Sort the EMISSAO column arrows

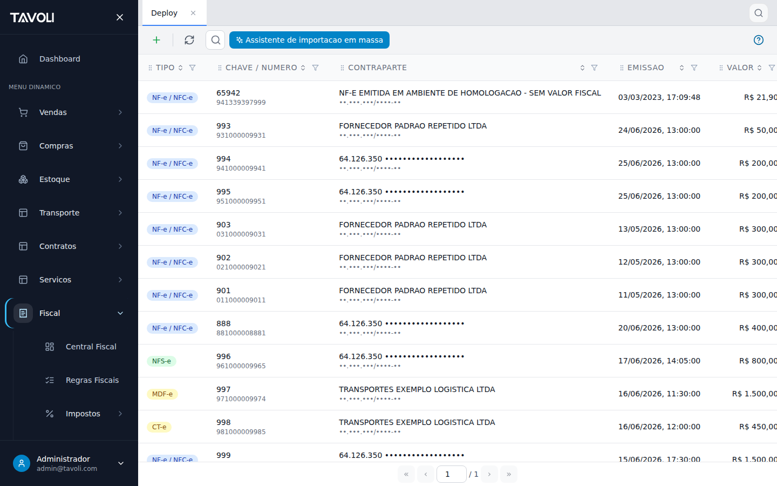[x=681, y=67]
